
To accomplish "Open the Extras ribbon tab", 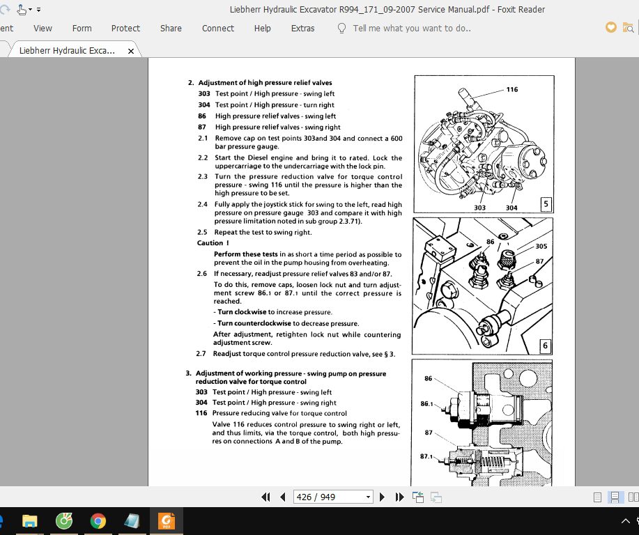I will [303, 28].
